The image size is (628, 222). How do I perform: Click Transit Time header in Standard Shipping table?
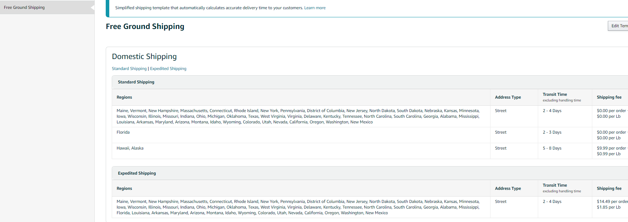pos(555,94)
